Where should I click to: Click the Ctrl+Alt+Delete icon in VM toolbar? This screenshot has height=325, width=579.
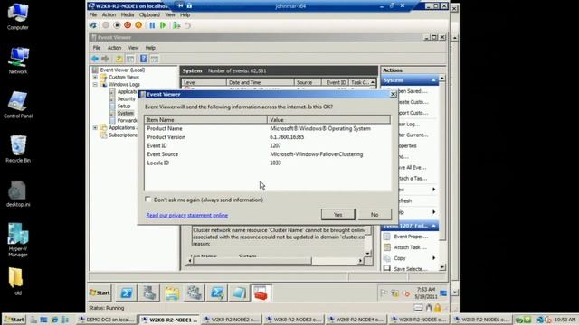pos(93,25)
